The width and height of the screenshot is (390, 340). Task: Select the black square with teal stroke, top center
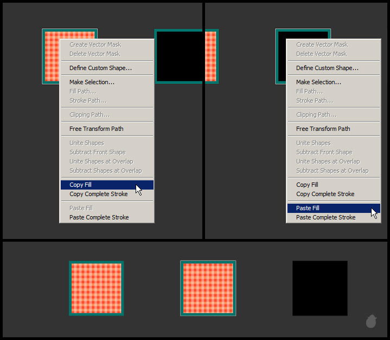[178, 56]
